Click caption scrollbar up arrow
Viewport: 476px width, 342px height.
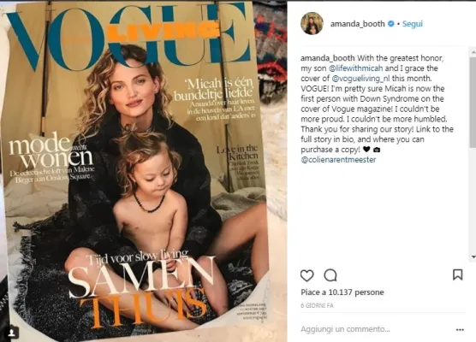pos(473,52)
